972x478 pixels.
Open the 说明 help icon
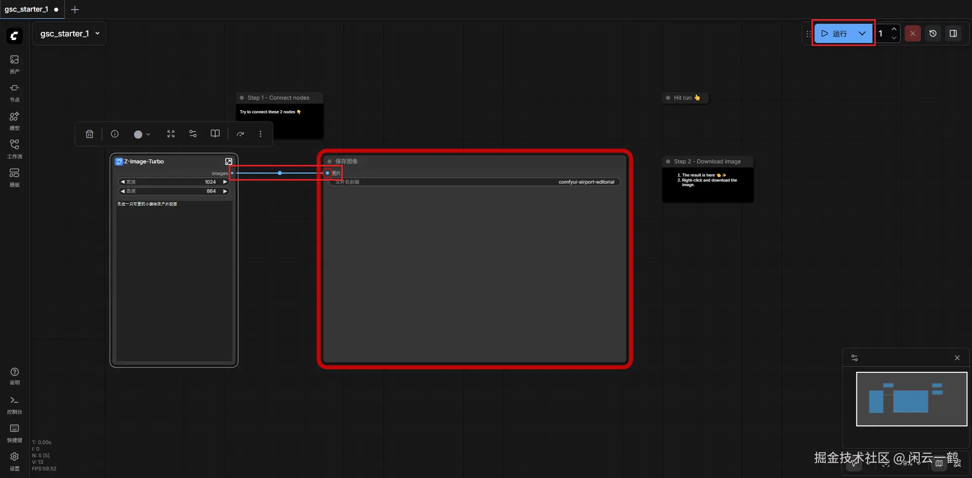[14, 376]
